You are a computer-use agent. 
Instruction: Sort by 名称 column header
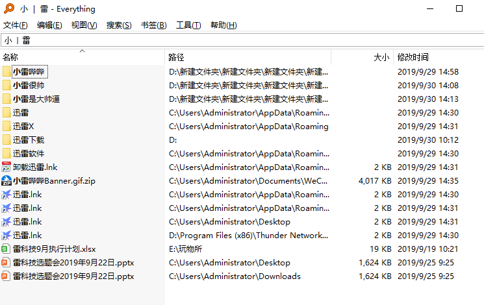click(x=83, y=57)
